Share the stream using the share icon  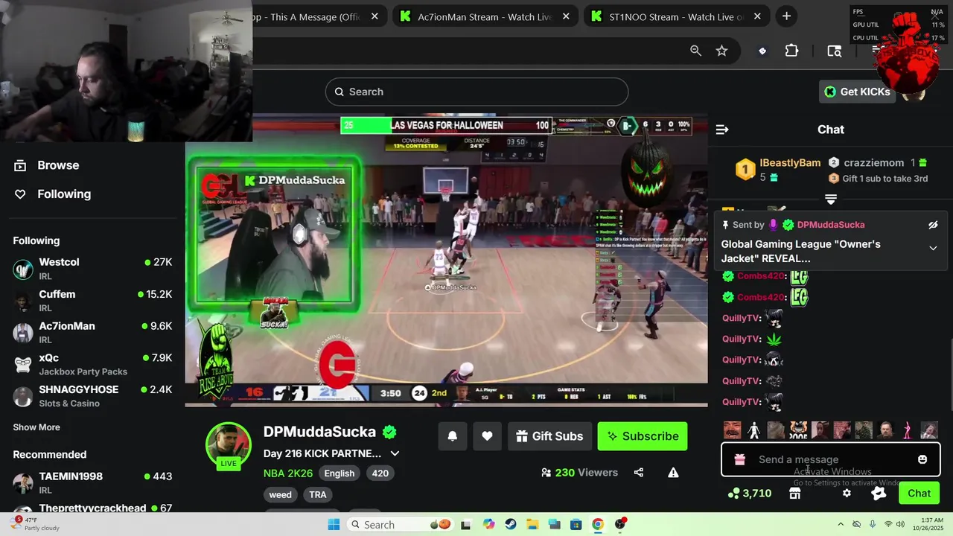click(639, 473)
